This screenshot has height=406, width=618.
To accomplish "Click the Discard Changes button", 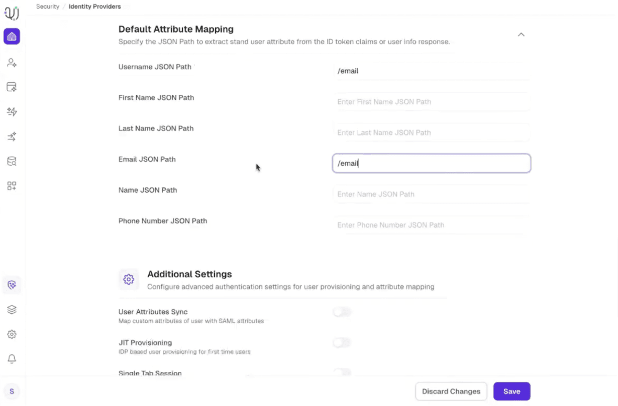I will [451, 391].
